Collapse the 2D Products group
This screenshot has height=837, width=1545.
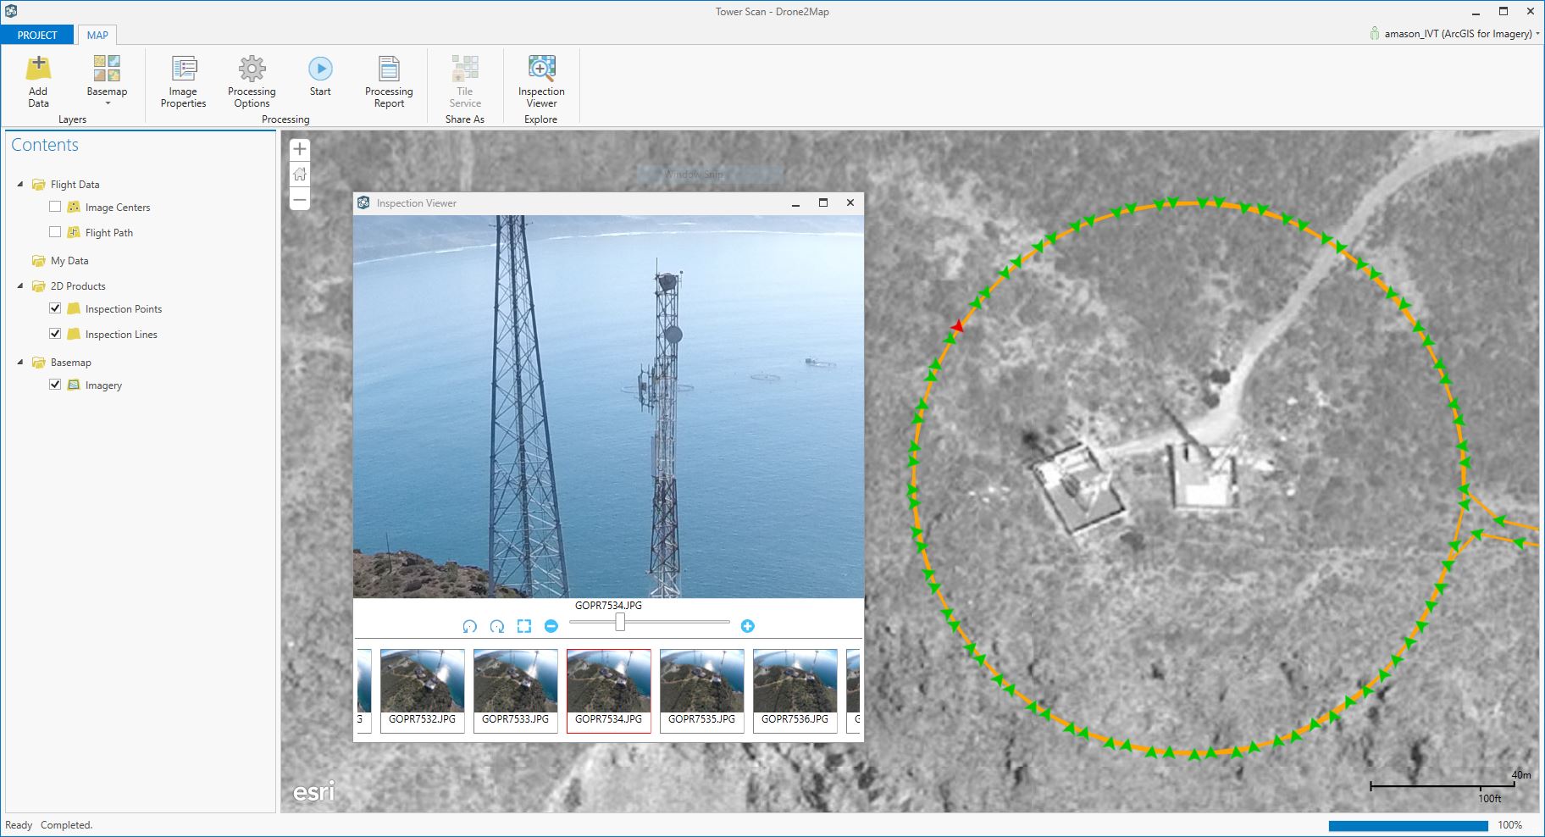[x=21, y=285]
